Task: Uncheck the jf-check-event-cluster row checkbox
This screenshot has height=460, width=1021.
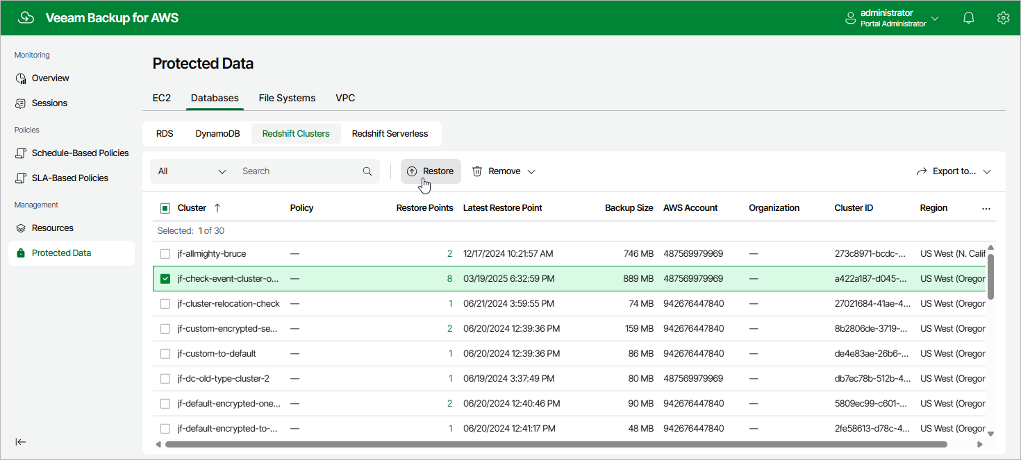Action: (165, 279)
